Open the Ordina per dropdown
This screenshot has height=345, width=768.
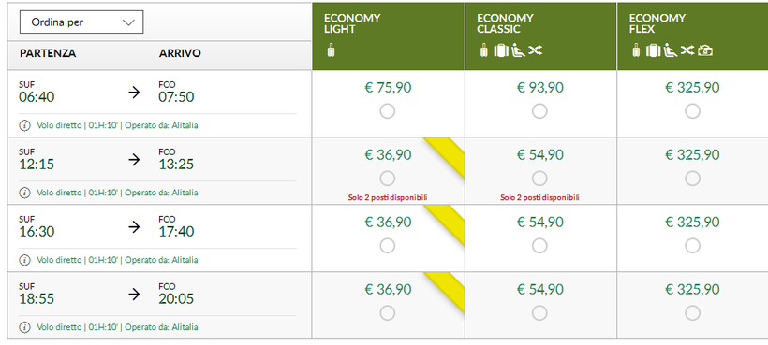[81, 22]
